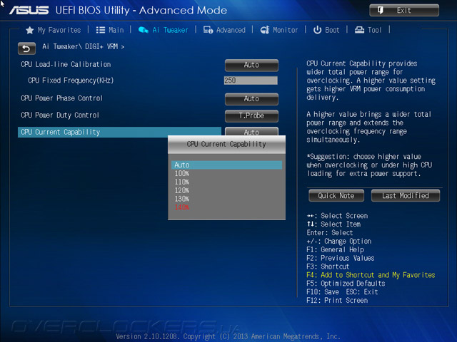
Task: Click the F3: Shortcut hint
Action: [x=328, y=266]
